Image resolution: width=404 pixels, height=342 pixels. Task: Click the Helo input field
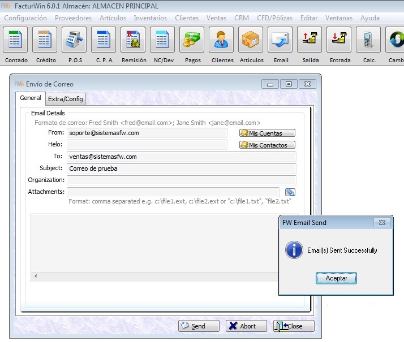coord(147,145)
